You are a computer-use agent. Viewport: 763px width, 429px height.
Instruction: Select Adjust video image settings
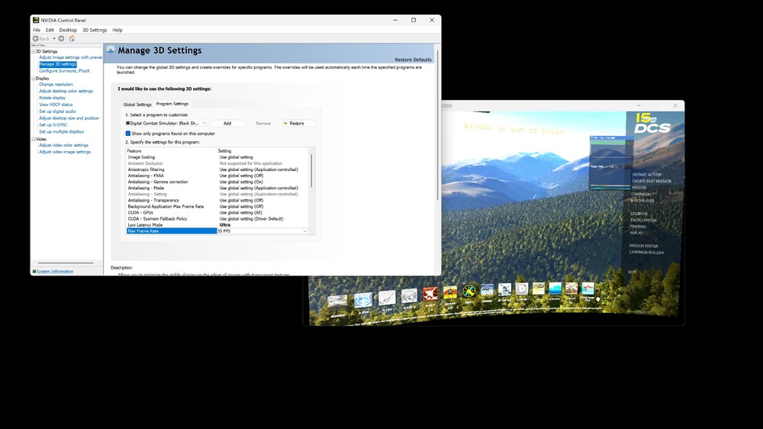[x=65, y=152]
